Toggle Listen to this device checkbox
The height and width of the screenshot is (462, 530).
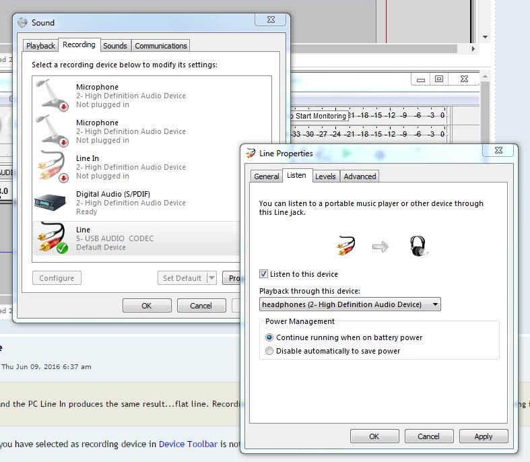pyautogui.click(x=263, y=273)
